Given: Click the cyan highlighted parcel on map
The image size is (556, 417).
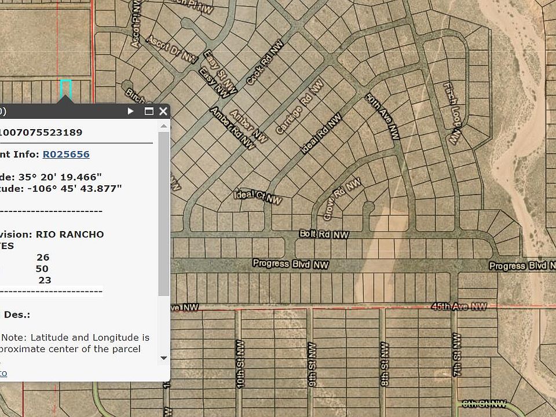Looking at the screenshot, I should (x=65, y=89).
